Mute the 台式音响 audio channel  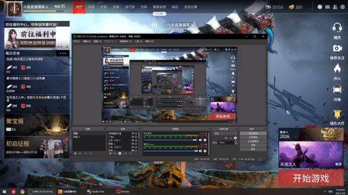pyautogui.click(x=201, y=140)
